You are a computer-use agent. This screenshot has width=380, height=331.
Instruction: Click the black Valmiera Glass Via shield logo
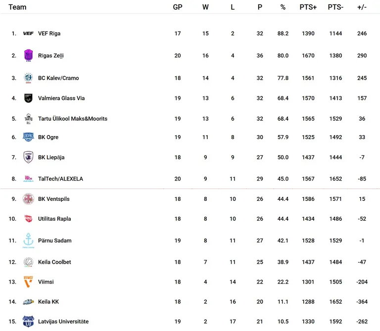click(28, 98)
